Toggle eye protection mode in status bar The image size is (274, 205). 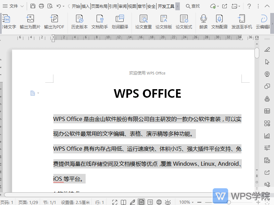click(168, 202)
